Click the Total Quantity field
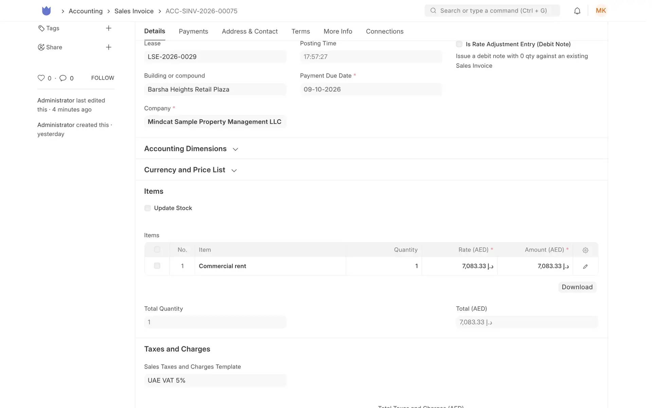 click(x=215, y=322)
